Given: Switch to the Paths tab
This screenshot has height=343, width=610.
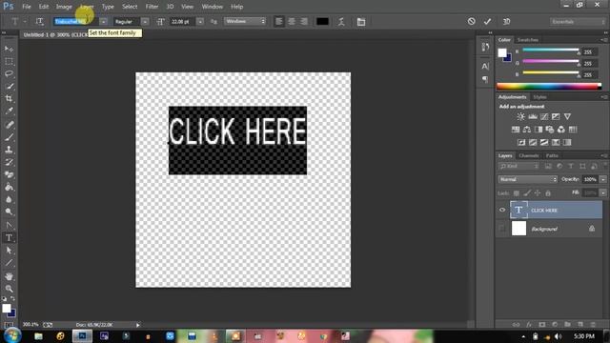Looking at the screenshot, I should (552, 155).
